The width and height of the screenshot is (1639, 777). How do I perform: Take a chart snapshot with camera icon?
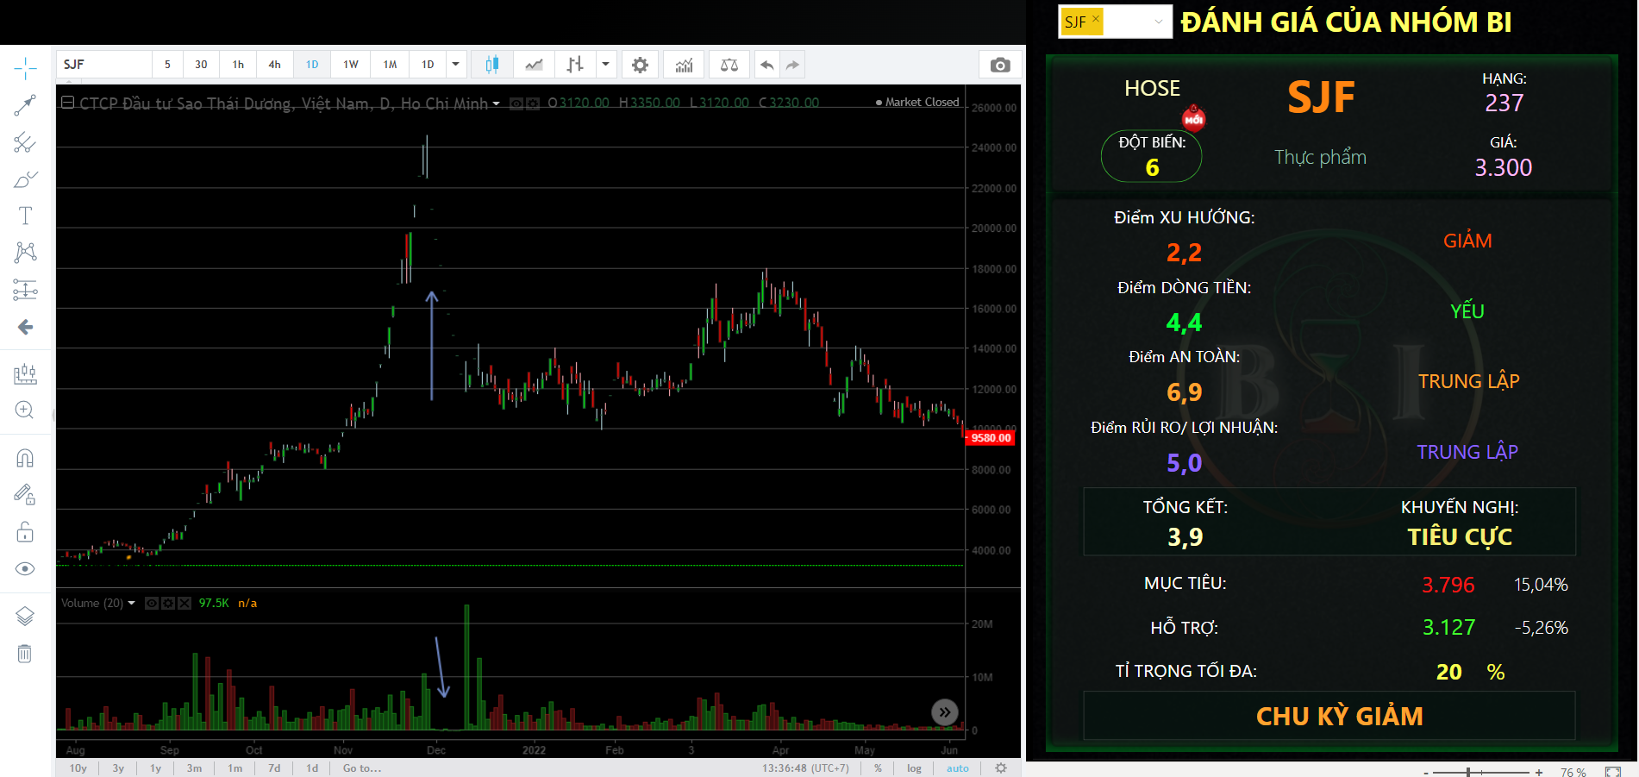click(x=999, y=65)
